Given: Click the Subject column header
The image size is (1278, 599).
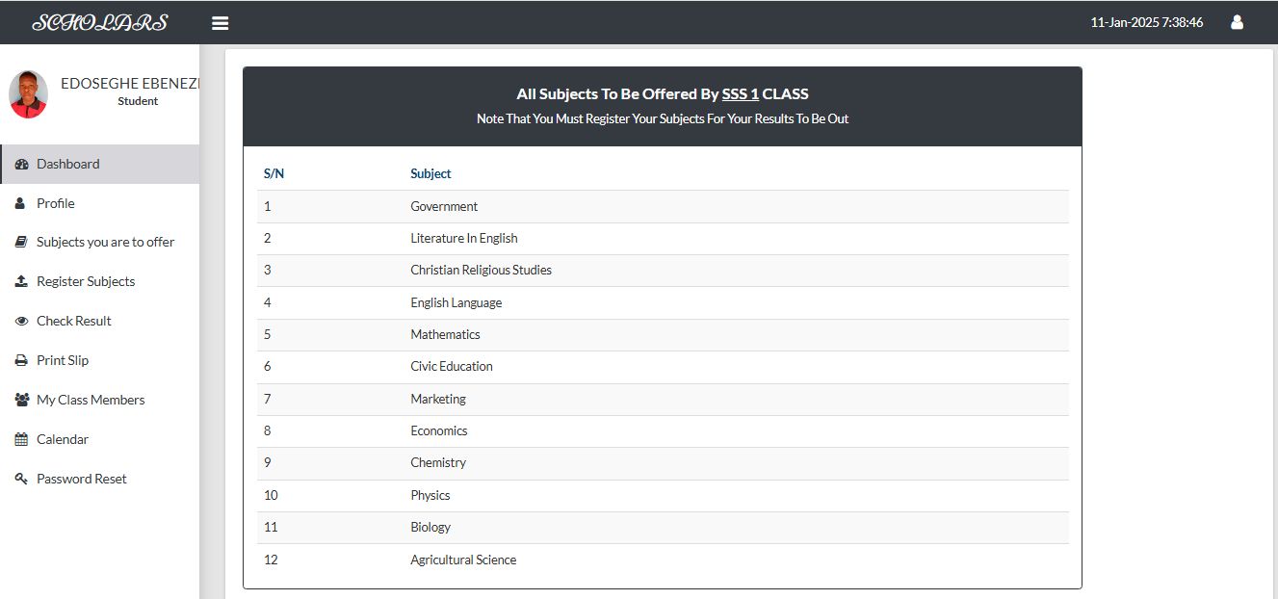Looking at the screenshot, I should pyautogui.click(x=430, y=173).
